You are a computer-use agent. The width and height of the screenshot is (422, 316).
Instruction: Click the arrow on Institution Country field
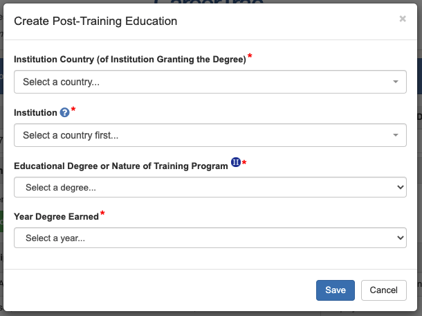pos(396,82)
